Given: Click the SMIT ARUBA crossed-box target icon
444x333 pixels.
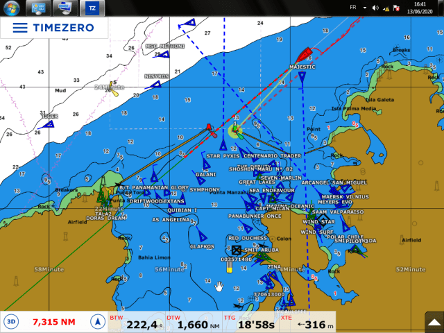Looking at the screenshot, I should (x=236, y=250).
